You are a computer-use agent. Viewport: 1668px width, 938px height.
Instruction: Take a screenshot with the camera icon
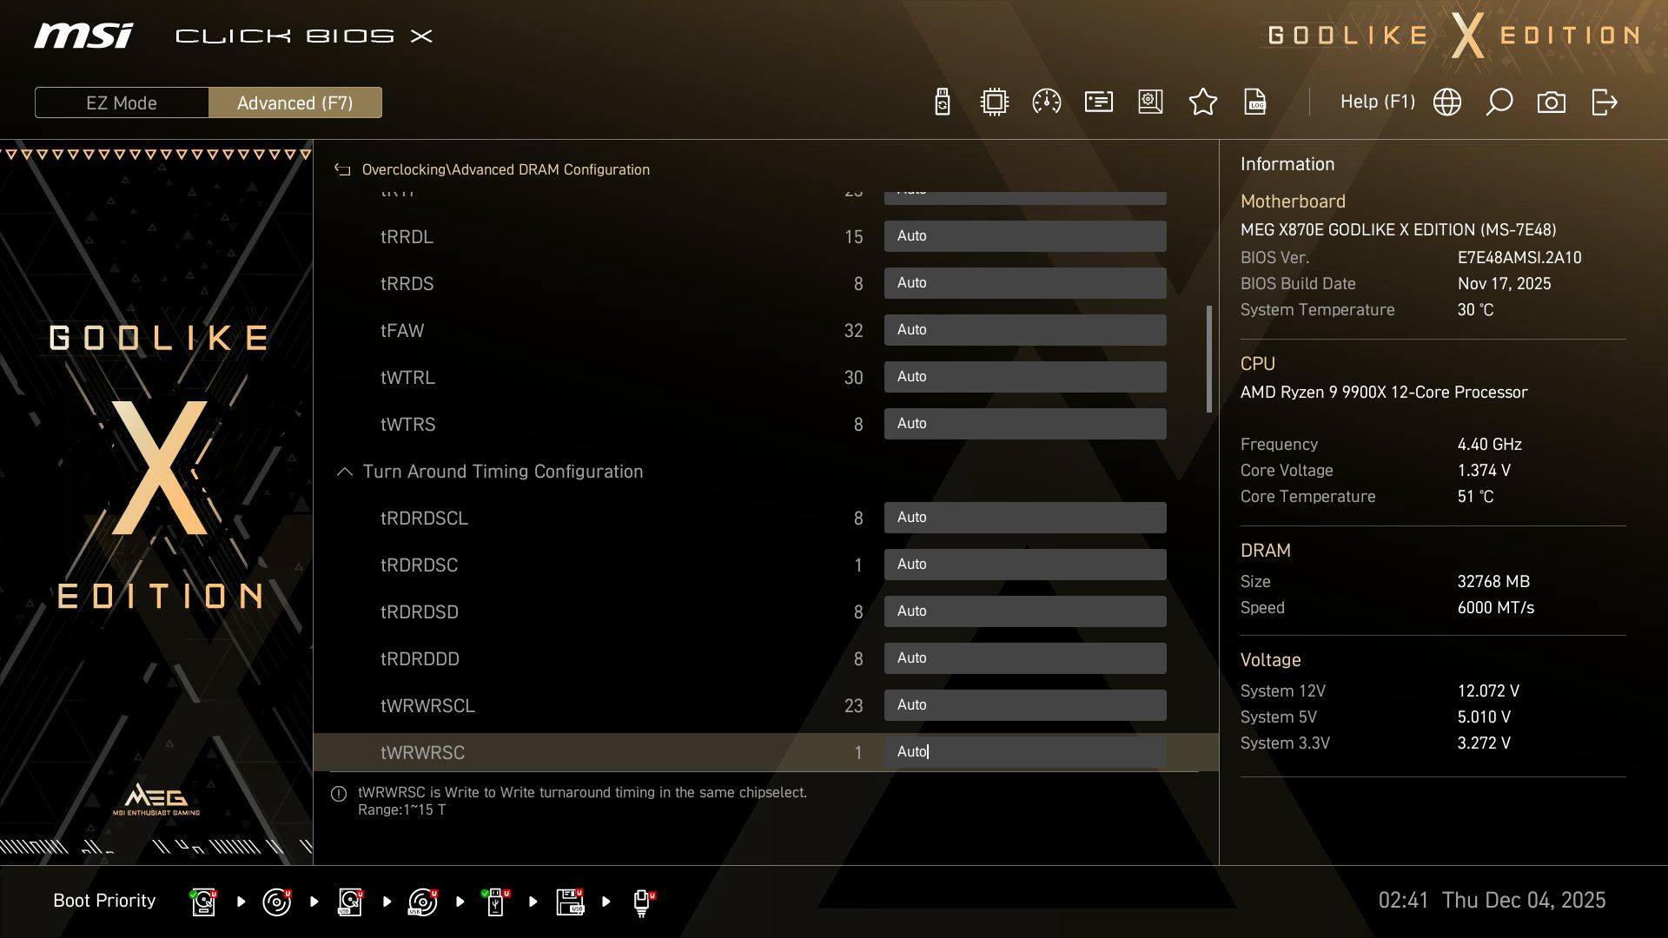tap(1552, 102)
